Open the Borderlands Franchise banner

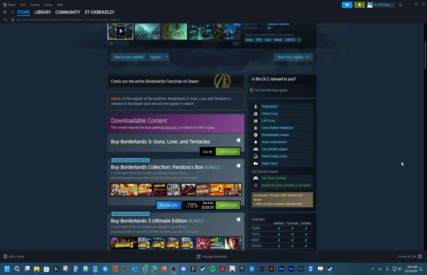coord(175,81)
